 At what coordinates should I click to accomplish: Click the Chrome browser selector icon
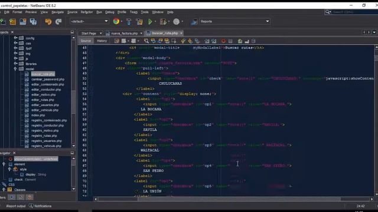coord(116,21)
